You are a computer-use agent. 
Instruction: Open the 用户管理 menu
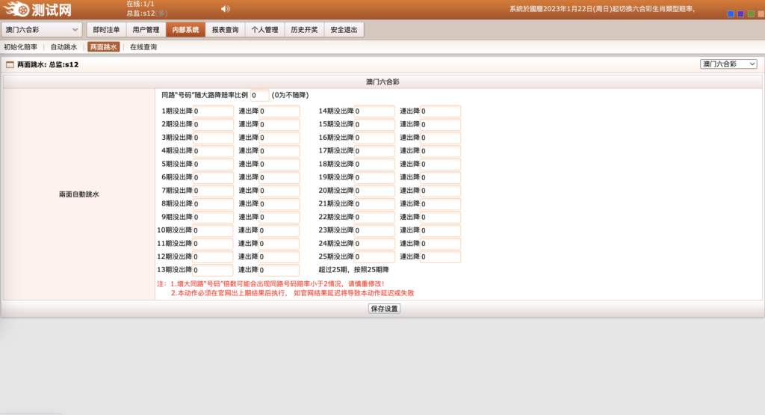click(x=146, y=30)
